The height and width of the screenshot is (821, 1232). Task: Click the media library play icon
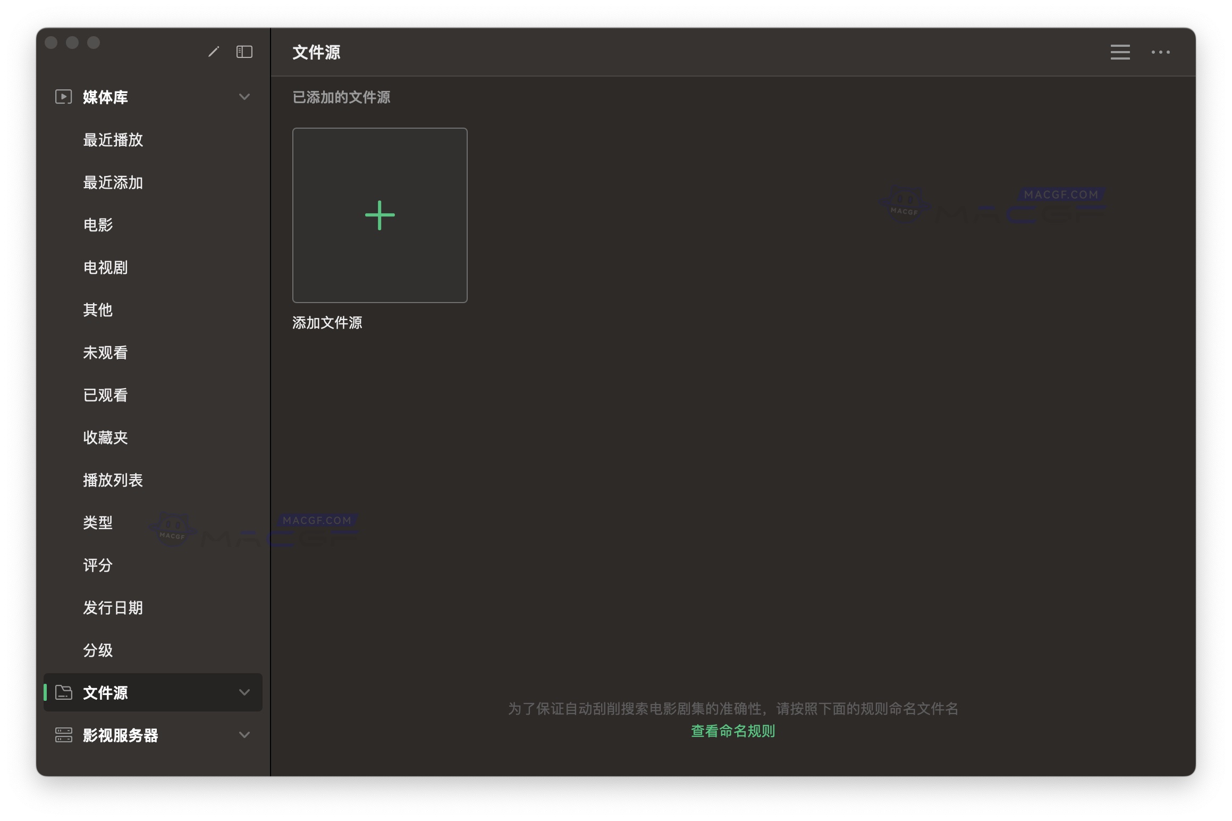[x=63, y=97]
